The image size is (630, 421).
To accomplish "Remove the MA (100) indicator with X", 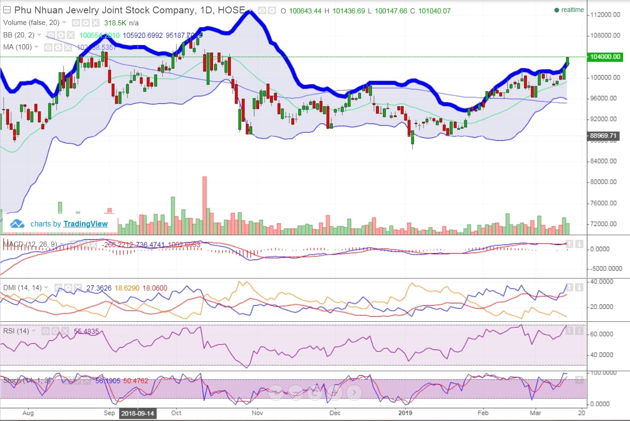I will 67,47.
